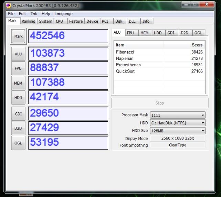221x197 pixels.
Task: Select the OGL results tab
Action: click(198, 33)
